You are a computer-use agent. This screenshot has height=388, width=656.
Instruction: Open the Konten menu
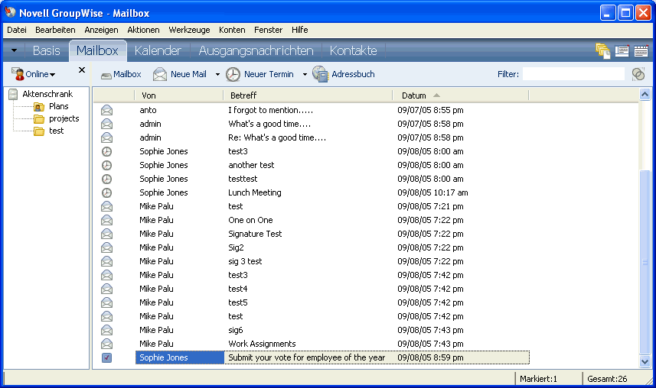(x=232, y=30)
